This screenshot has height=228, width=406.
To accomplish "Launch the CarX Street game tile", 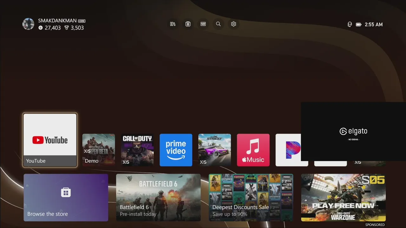I will [215, 150].
